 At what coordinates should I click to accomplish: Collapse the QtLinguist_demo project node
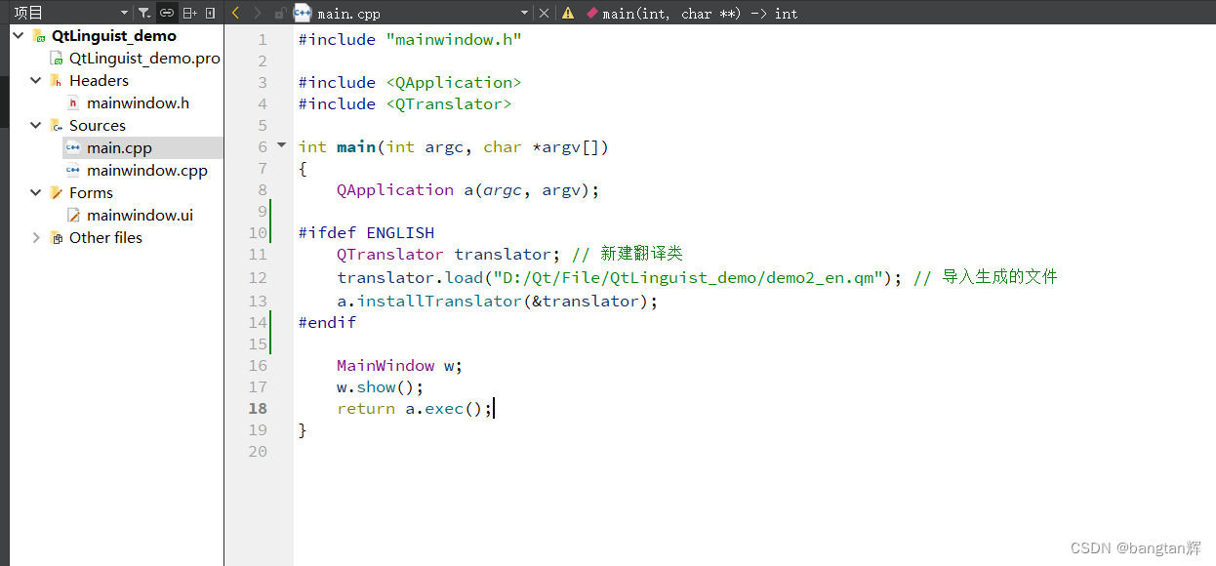pyautogui.click(x=18, y=35)
